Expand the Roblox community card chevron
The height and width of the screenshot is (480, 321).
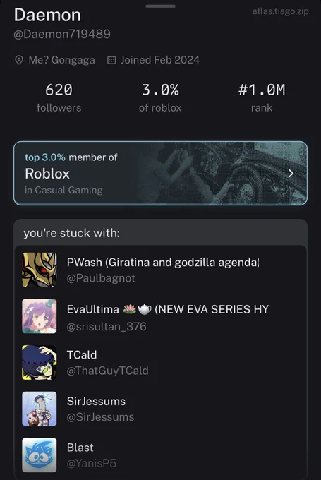click(x=291, y=174)
